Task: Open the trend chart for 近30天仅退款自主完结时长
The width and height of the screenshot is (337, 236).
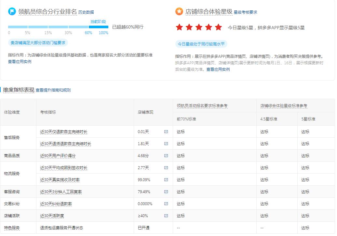Action: click(166, 131)
